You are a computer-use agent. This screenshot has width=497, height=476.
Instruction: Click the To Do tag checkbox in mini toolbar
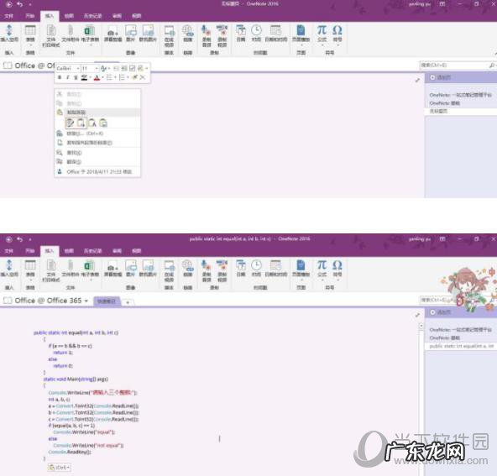point(132,68)
